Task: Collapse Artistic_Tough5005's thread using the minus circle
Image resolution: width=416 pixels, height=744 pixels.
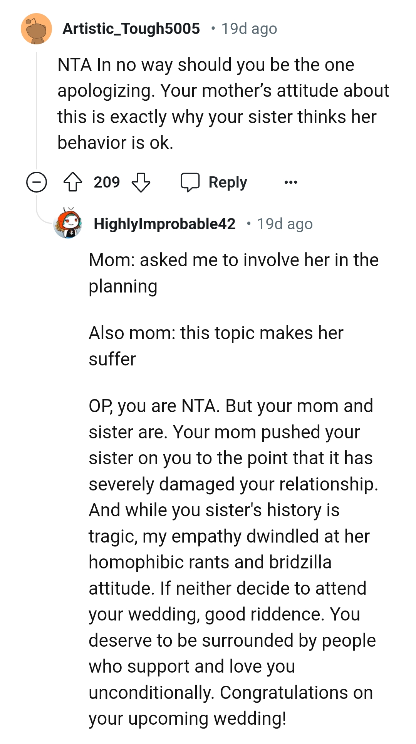Action: click(36, 182)
